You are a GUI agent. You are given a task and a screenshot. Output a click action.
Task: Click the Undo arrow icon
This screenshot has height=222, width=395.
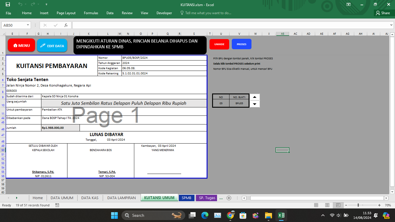click(x=20, y=4)
